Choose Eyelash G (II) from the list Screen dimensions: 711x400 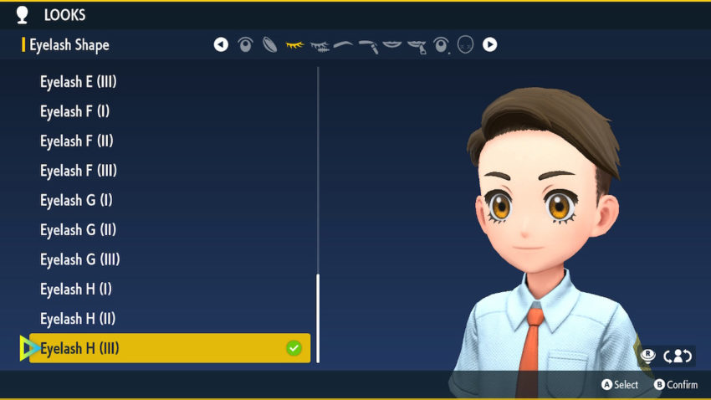78,230
